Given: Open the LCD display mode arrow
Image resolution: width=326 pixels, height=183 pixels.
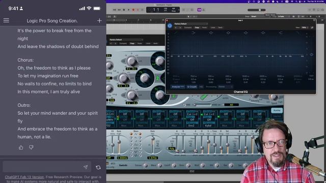Looking at the screenshot, I should coord(179,10).
